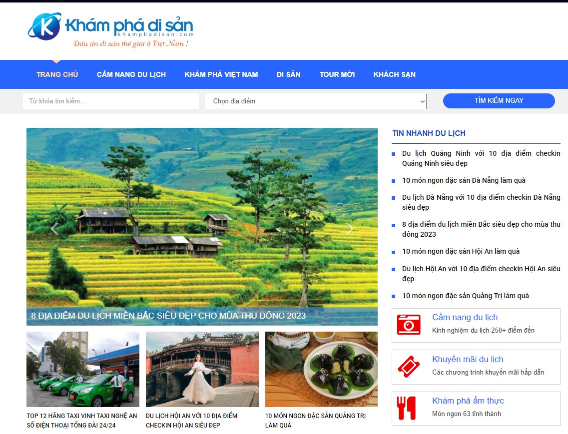This screenshot has width=568, height=434.
Task: Click the Cẩm nang du lịch card title
Action: [x=465, y=317]
